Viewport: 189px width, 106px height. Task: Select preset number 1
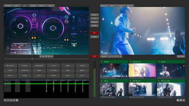pyautogui.click(x=109, y=56)
